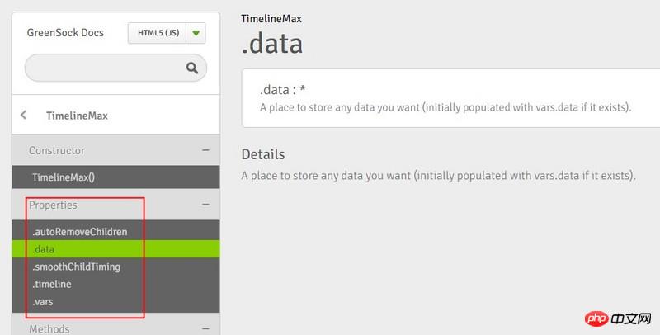Click the magnifier search icon

(192, 68)
